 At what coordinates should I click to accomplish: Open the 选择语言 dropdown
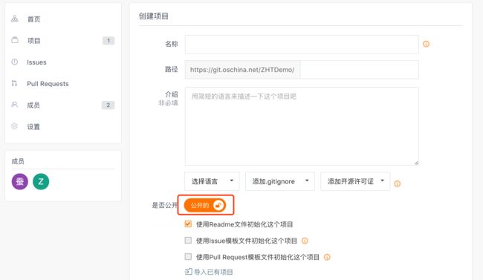(x=212, y=181)
